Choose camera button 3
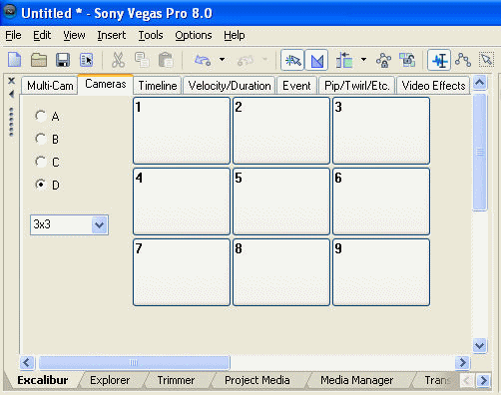 pyautogui.click(x=381, y=131)
